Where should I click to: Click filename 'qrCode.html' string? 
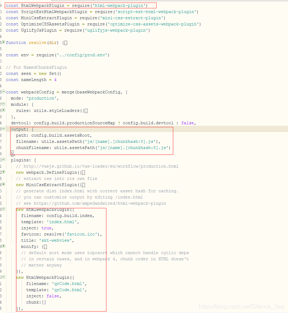(68, 284)
